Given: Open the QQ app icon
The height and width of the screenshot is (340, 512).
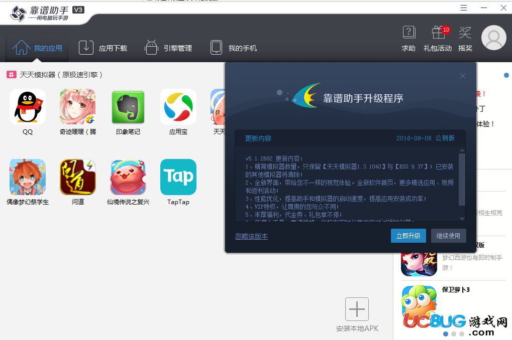Looking at the screenshot, I should (x=28, y=107).
